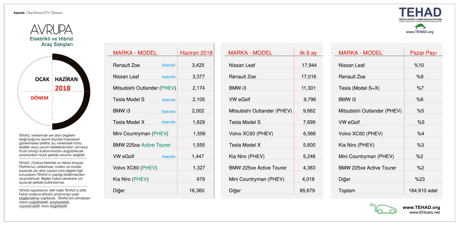
Task: Select BMW 225xe Active Tourer in first table
Action: (x=142, y=145)
